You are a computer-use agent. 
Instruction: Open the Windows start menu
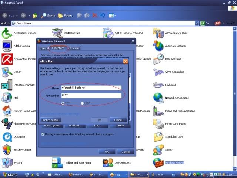pos(9,175)
